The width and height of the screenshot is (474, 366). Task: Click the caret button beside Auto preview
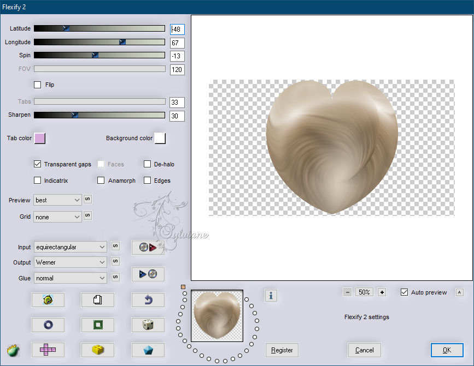point(459,292)
